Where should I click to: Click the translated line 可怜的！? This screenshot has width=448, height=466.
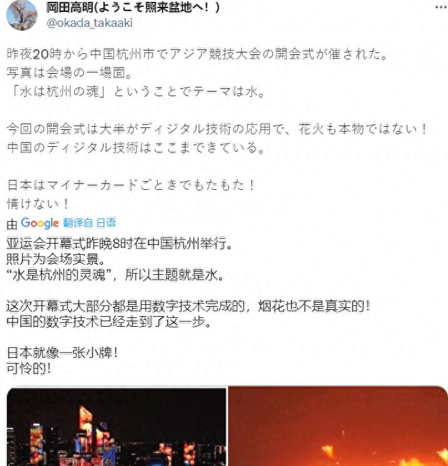pyautogui.click(x=29, y=369)
